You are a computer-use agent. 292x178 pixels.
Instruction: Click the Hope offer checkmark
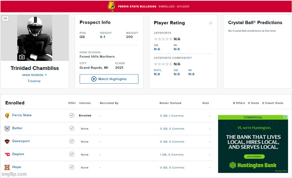click(72, 167)
